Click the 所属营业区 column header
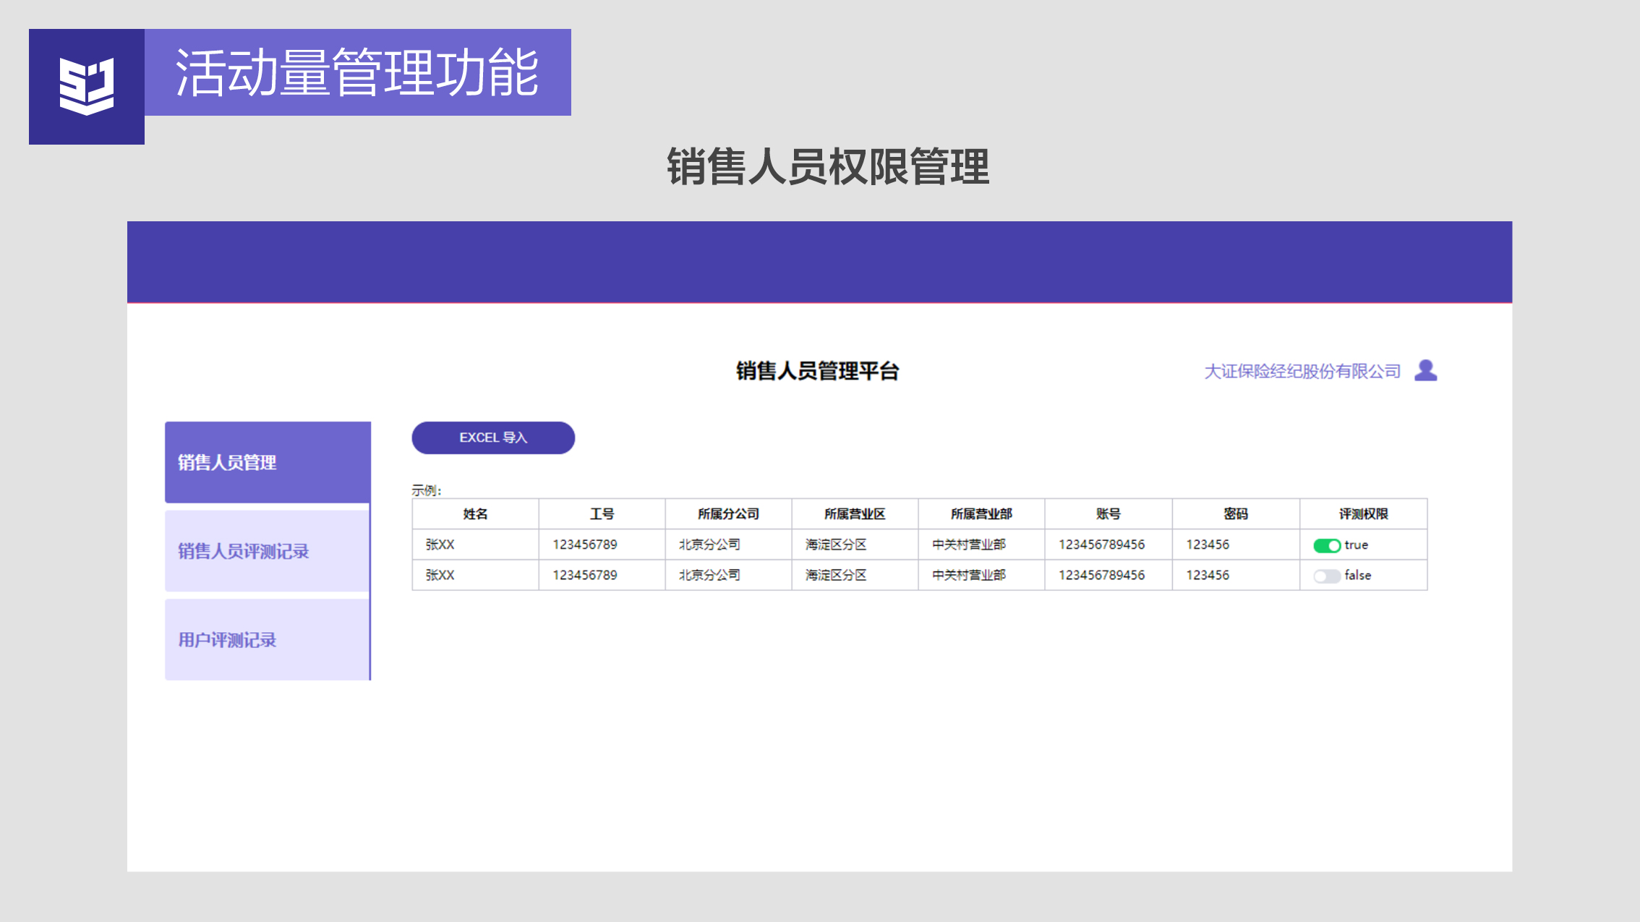Screen dimensions: 1640x922 pyautogui.click(x=855, y=514)
